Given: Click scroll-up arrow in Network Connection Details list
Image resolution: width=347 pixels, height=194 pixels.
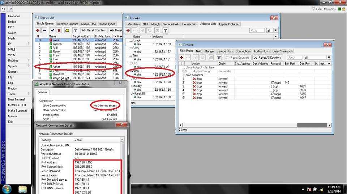Looking at the screenshot, I should coord(122,140).
